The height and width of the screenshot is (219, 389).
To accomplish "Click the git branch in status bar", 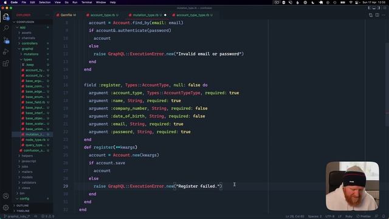I will 17,217.
